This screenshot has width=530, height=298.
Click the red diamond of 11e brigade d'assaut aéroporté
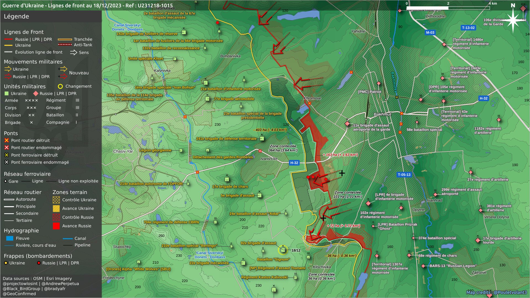click(347, 124)
